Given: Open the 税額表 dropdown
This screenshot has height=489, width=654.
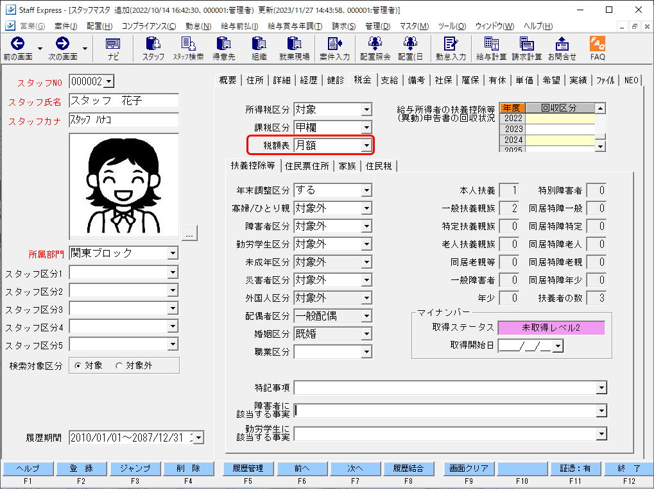Looking at the screenshot, I should [x=366, y=145].
